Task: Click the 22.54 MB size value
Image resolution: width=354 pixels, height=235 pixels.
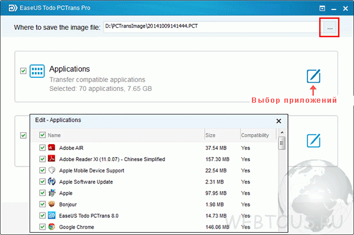Action: [216, 171]
